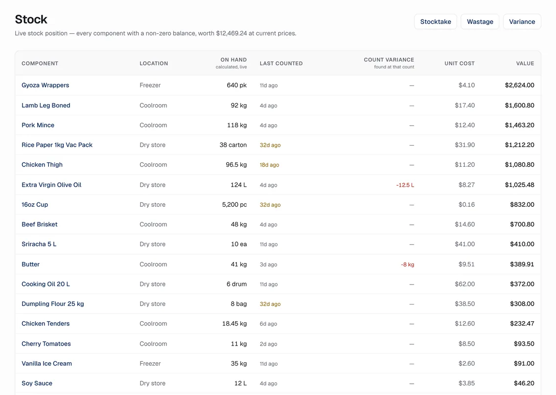The height and width of the screenshot is (395, 556).
Task: Open the Vanilla Ice Cream component
Action: (x=47, y=364)
